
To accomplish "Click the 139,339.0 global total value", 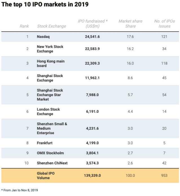I will coord(92,176).
